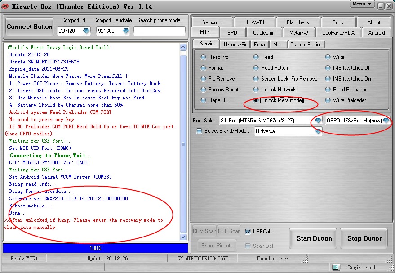The image size is (395, 273).
Task: Open the Unlock/Fix sub-tab
Action: [236, 44]
